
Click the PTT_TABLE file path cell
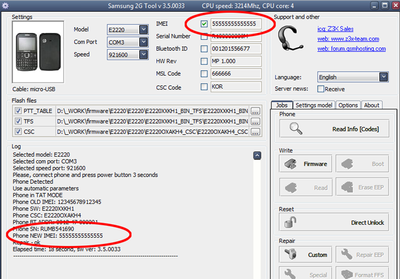coord(152,111)
